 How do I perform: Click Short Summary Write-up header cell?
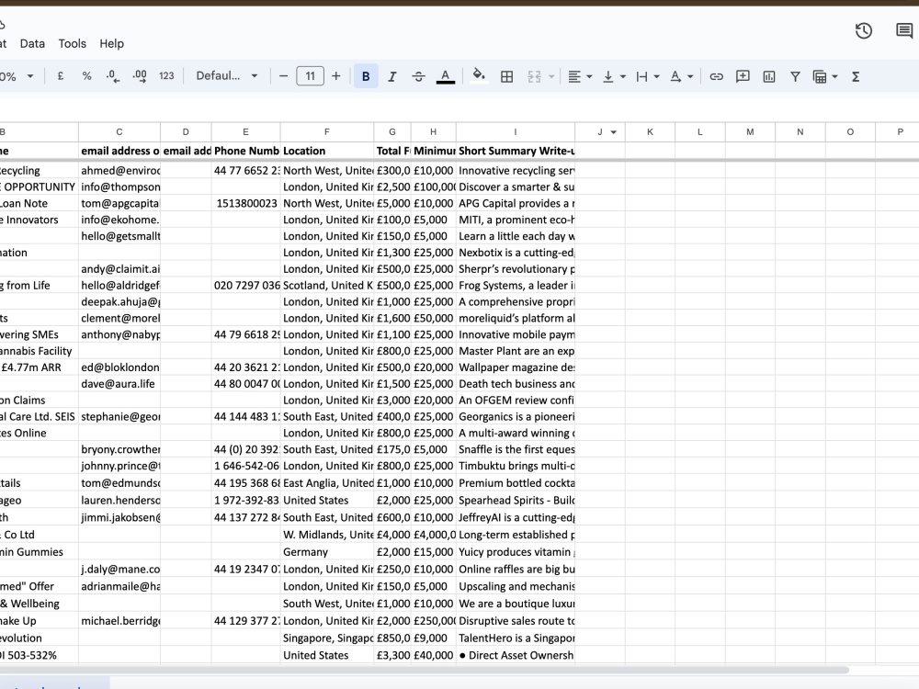click(x=516, y=151)
